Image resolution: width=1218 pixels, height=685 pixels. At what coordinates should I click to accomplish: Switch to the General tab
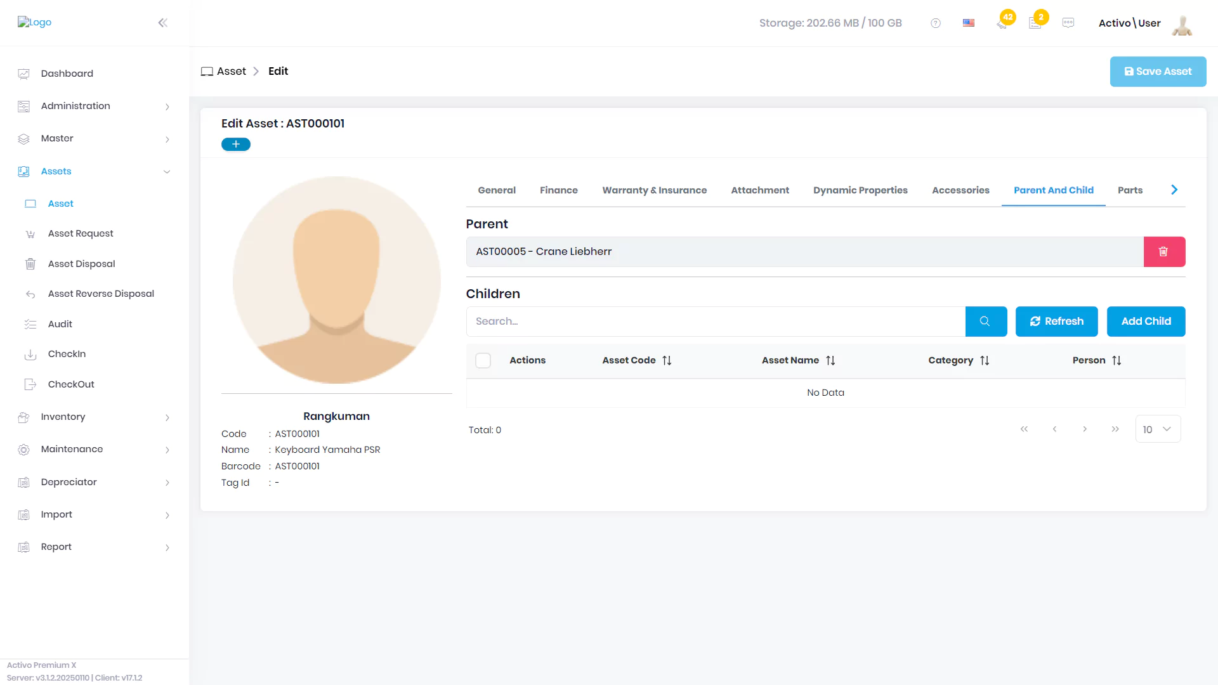[x=497, y=190]
